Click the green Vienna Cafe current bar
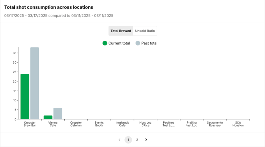This screenshot has width=265, height=147. pyautogui.click(x=48, y=117)
